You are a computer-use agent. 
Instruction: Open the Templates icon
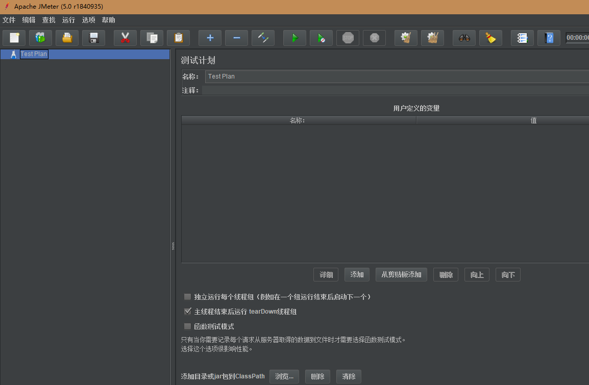(x=40, y=38)
